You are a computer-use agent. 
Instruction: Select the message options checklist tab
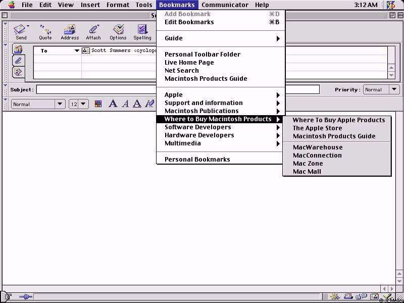click(x=18, y=72)
